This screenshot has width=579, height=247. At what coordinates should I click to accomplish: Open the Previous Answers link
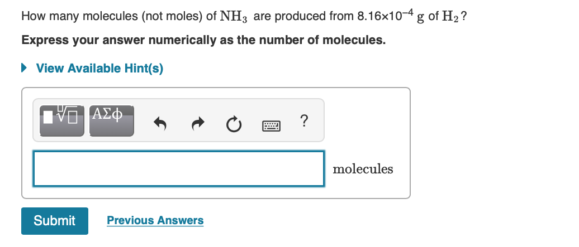tap(155, 220)
